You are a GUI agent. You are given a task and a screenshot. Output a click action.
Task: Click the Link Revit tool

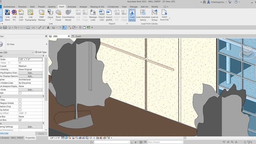(8, 15)
